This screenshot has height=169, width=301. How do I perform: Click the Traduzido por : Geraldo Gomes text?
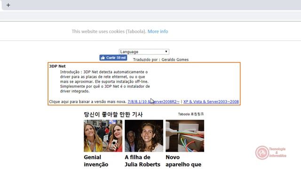point(161,60)
